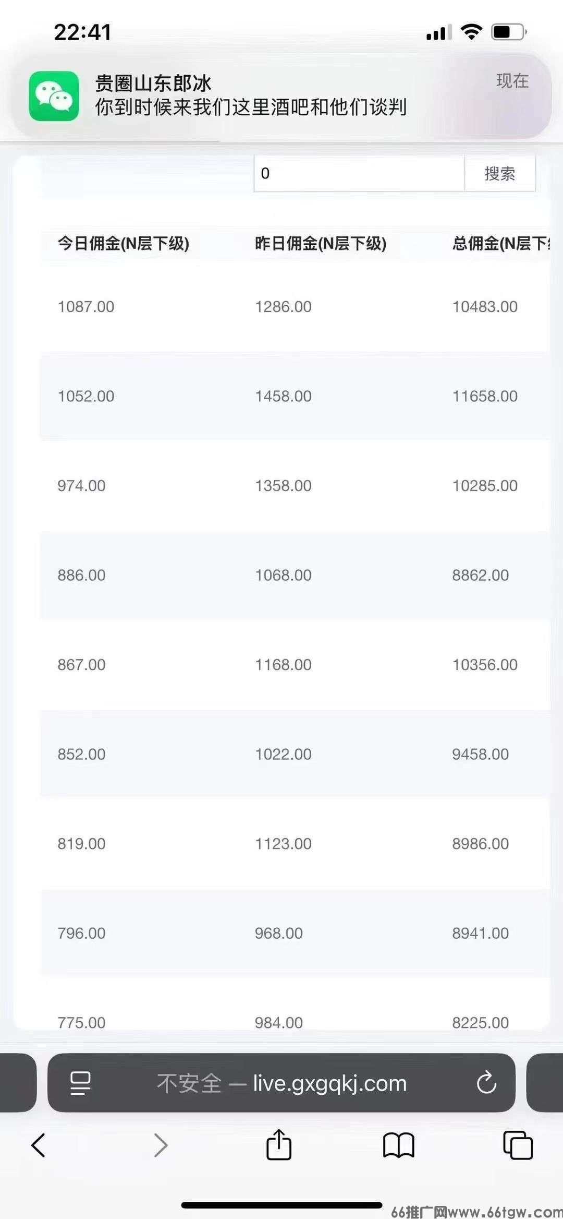Open the Safari bookmarks book icon
The height and width of the screenshot is (1219, 563).
(398, 1145)
